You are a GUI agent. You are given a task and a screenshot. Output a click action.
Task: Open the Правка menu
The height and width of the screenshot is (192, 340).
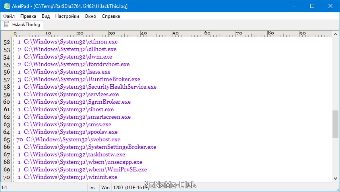(x=28, y=16)
